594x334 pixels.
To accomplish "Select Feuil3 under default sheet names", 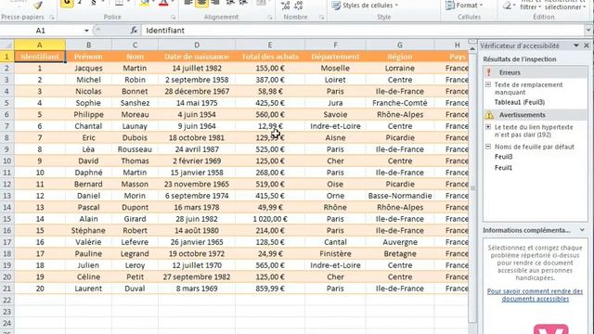I will (x=503, y=157).
